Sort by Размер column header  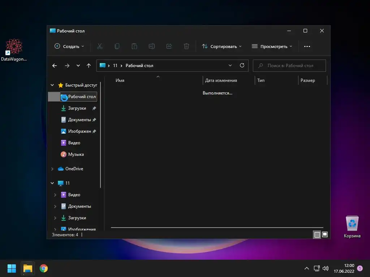(x=308, y=80)
